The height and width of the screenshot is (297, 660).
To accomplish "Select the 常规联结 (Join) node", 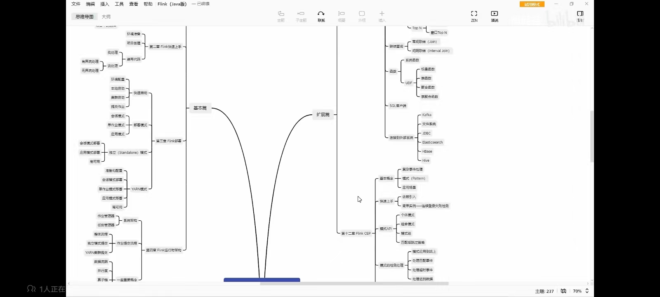I will point(424,42).
